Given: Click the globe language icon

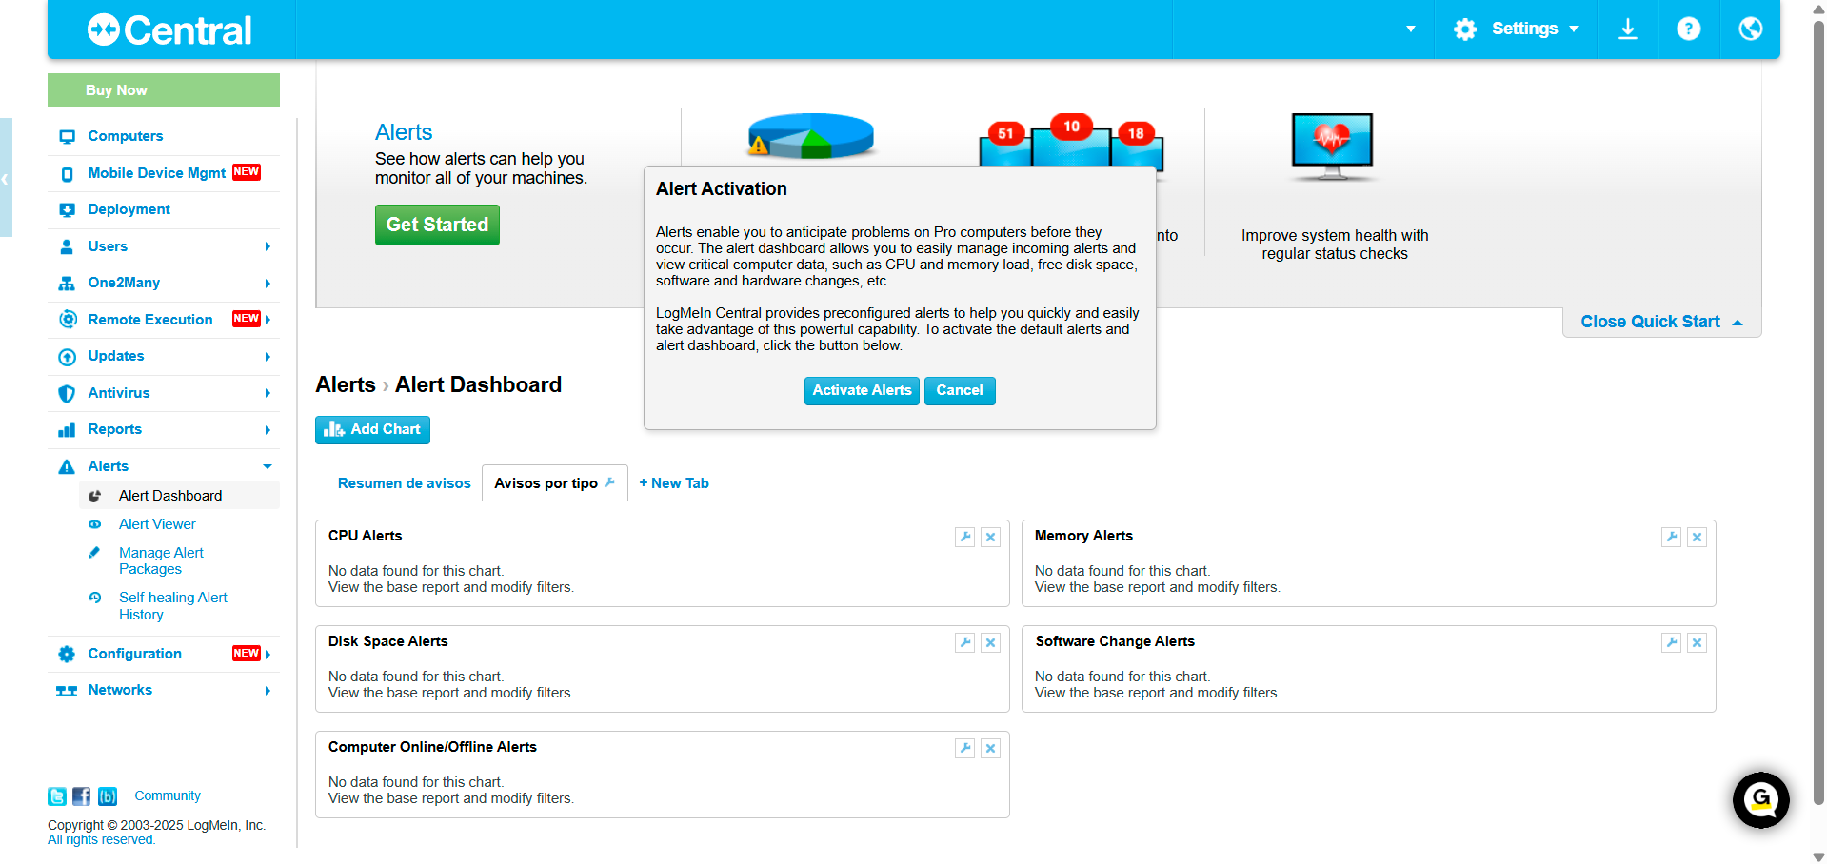Looking at the screenshot, I should [x=1750, y=29].
